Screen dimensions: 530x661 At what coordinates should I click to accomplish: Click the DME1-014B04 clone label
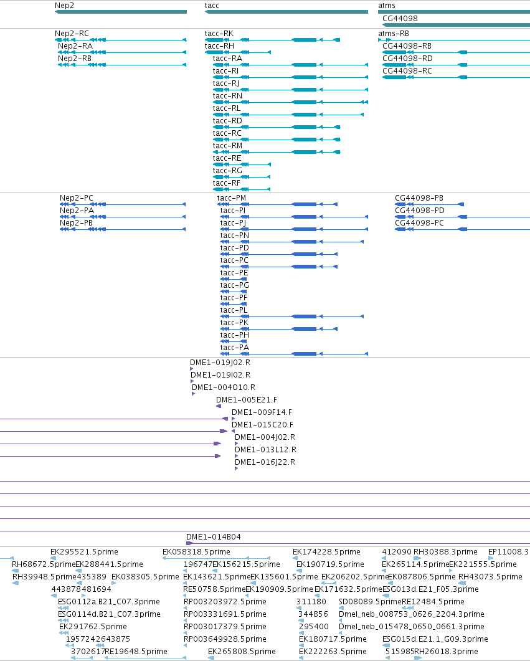(x=214, y=536)
